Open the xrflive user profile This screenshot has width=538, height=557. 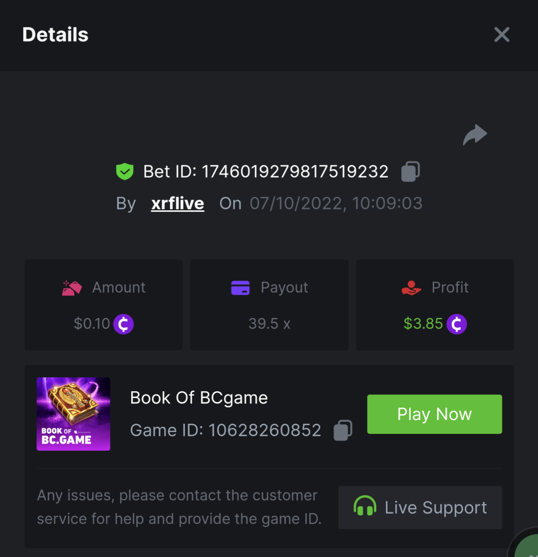[178, 203]
